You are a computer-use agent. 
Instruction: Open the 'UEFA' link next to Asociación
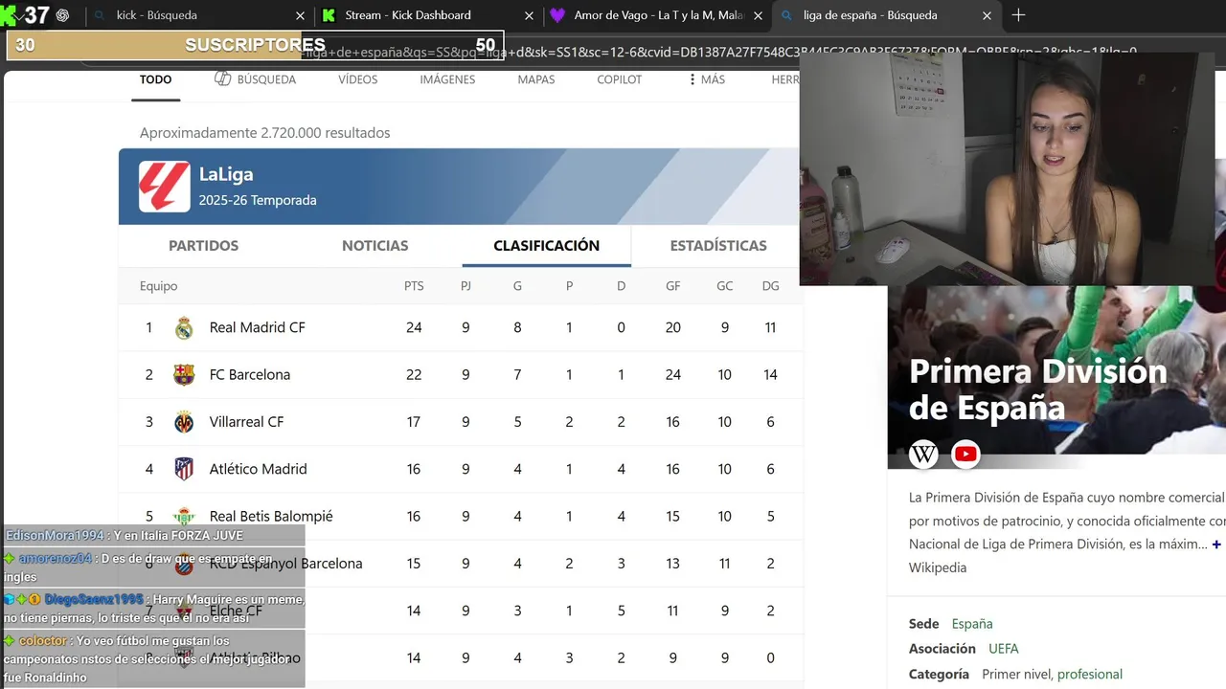coord(1004,649)
